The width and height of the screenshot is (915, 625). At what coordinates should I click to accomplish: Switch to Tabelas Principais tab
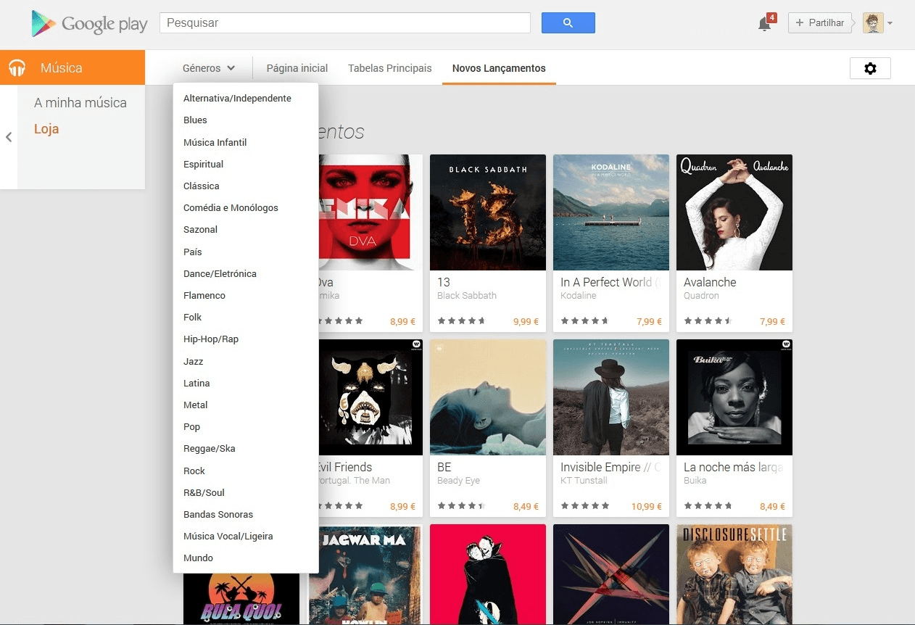click(x=389, y=68)
